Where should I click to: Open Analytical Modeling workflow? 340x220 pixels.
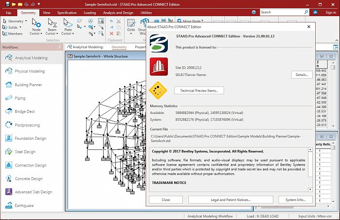pos(32,58)
